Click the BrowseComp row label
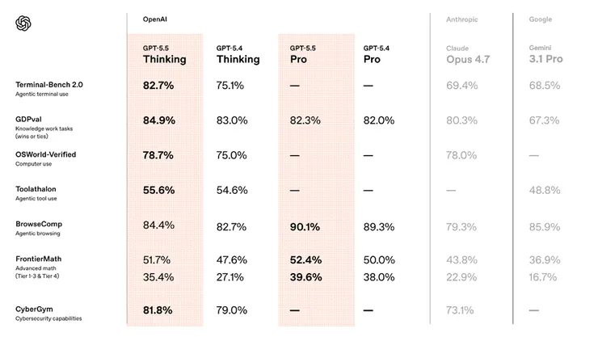 39,223
